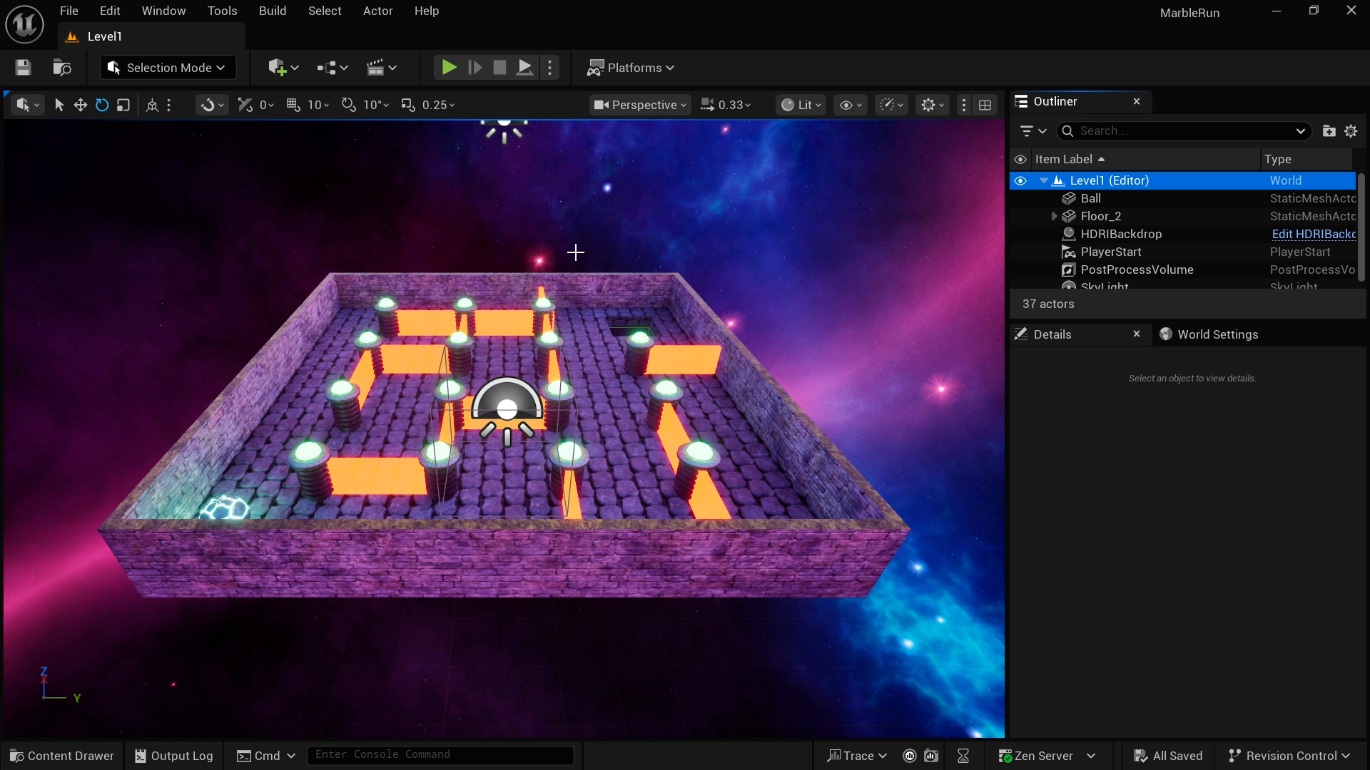The image size is (1370, 770).
Task: Open the Selection Mode dropdown
Action: 168,68
